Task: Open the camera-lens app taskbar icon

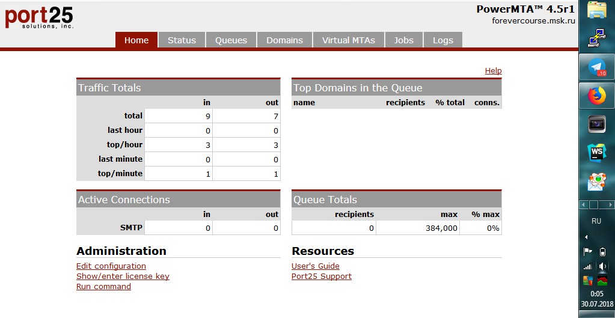Action: (596, 124)
